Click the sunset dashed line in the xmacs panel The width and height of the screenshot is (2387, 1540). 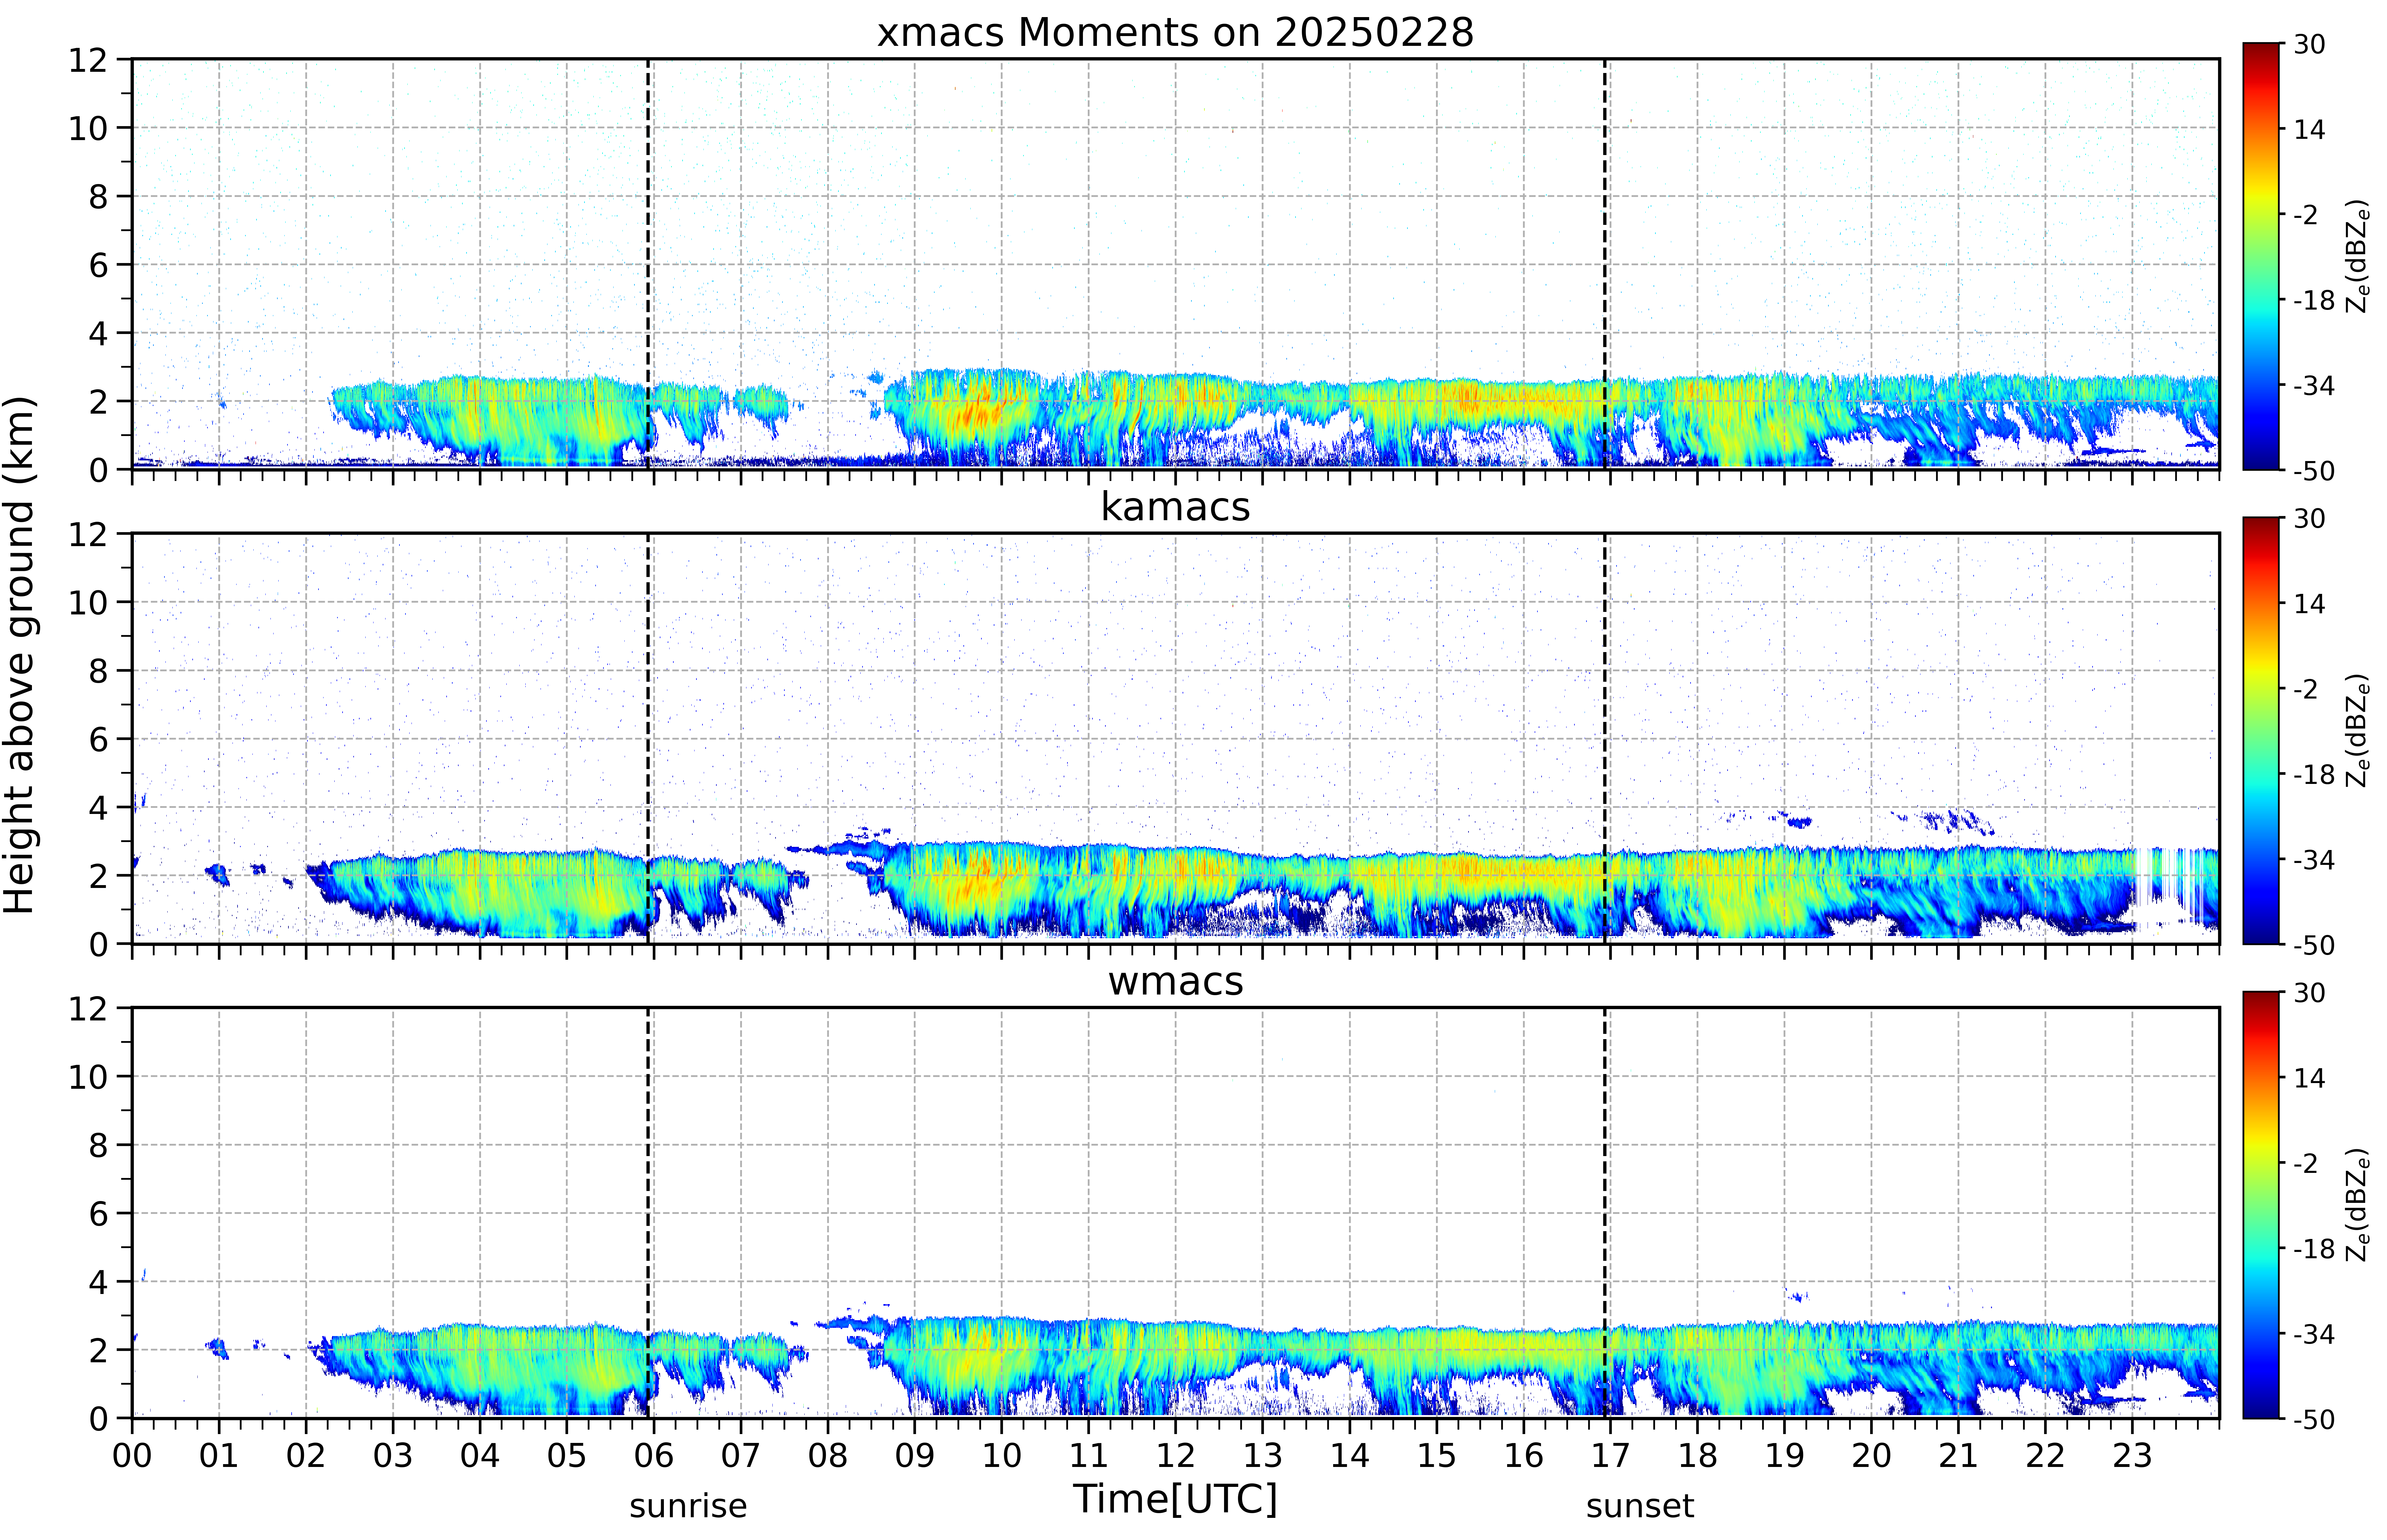1605,264
